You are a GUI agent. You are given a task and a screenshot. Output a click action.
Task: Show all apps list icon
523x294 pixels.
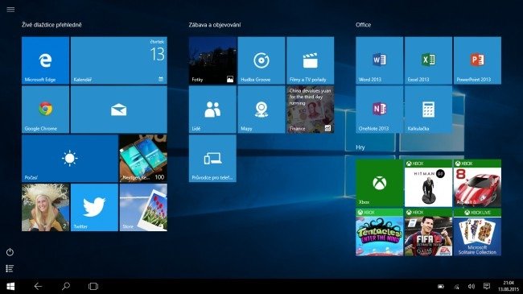point(10,268)
